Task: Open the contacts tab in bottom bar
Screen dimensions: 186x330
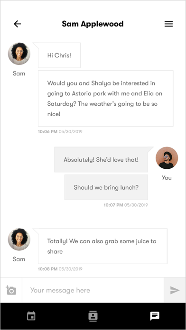Action: pyautogui.click(x=93, y=316)
